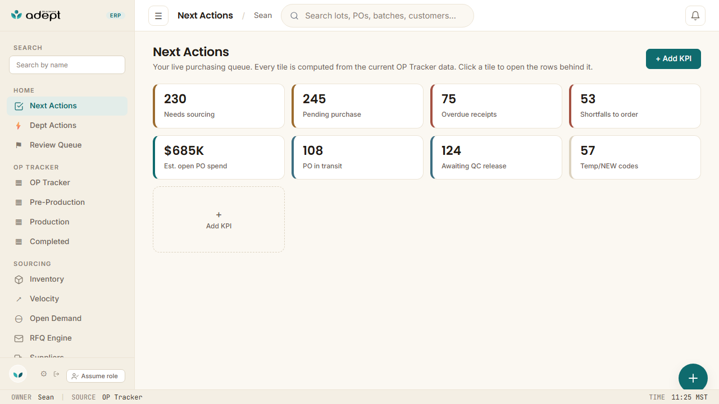Image resolution: width=719 pixels, height=404 pixels.
Task: Open the 108 PO in transit tile
Action: coord(357,158)
